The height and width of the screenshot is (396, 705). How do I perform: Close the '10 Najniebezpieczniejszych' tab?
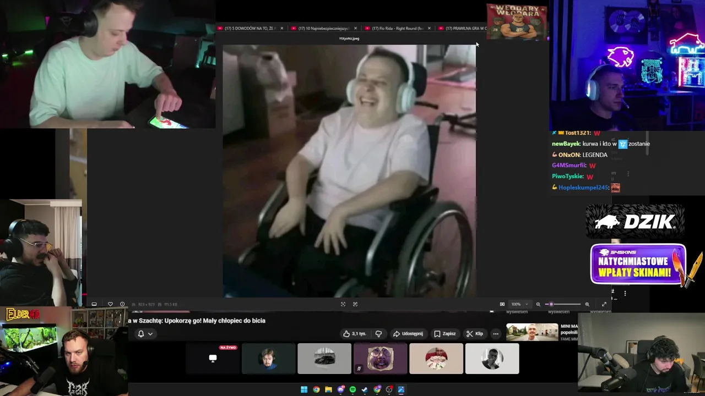355,28
